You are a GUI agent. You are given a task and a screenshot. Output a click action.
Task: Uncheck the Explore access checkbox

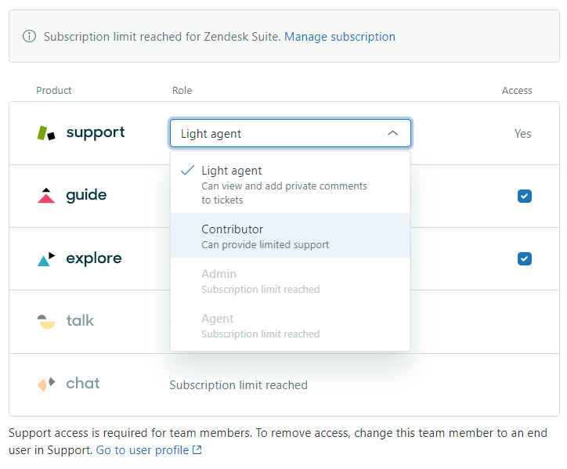(x=525, y=258)
